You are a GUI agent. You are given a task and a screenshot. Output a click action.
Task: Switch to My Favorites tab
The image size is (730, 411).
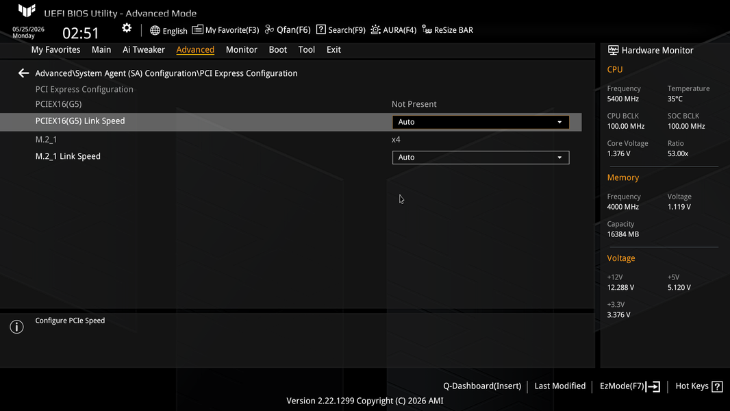click(x=56, y=49)
